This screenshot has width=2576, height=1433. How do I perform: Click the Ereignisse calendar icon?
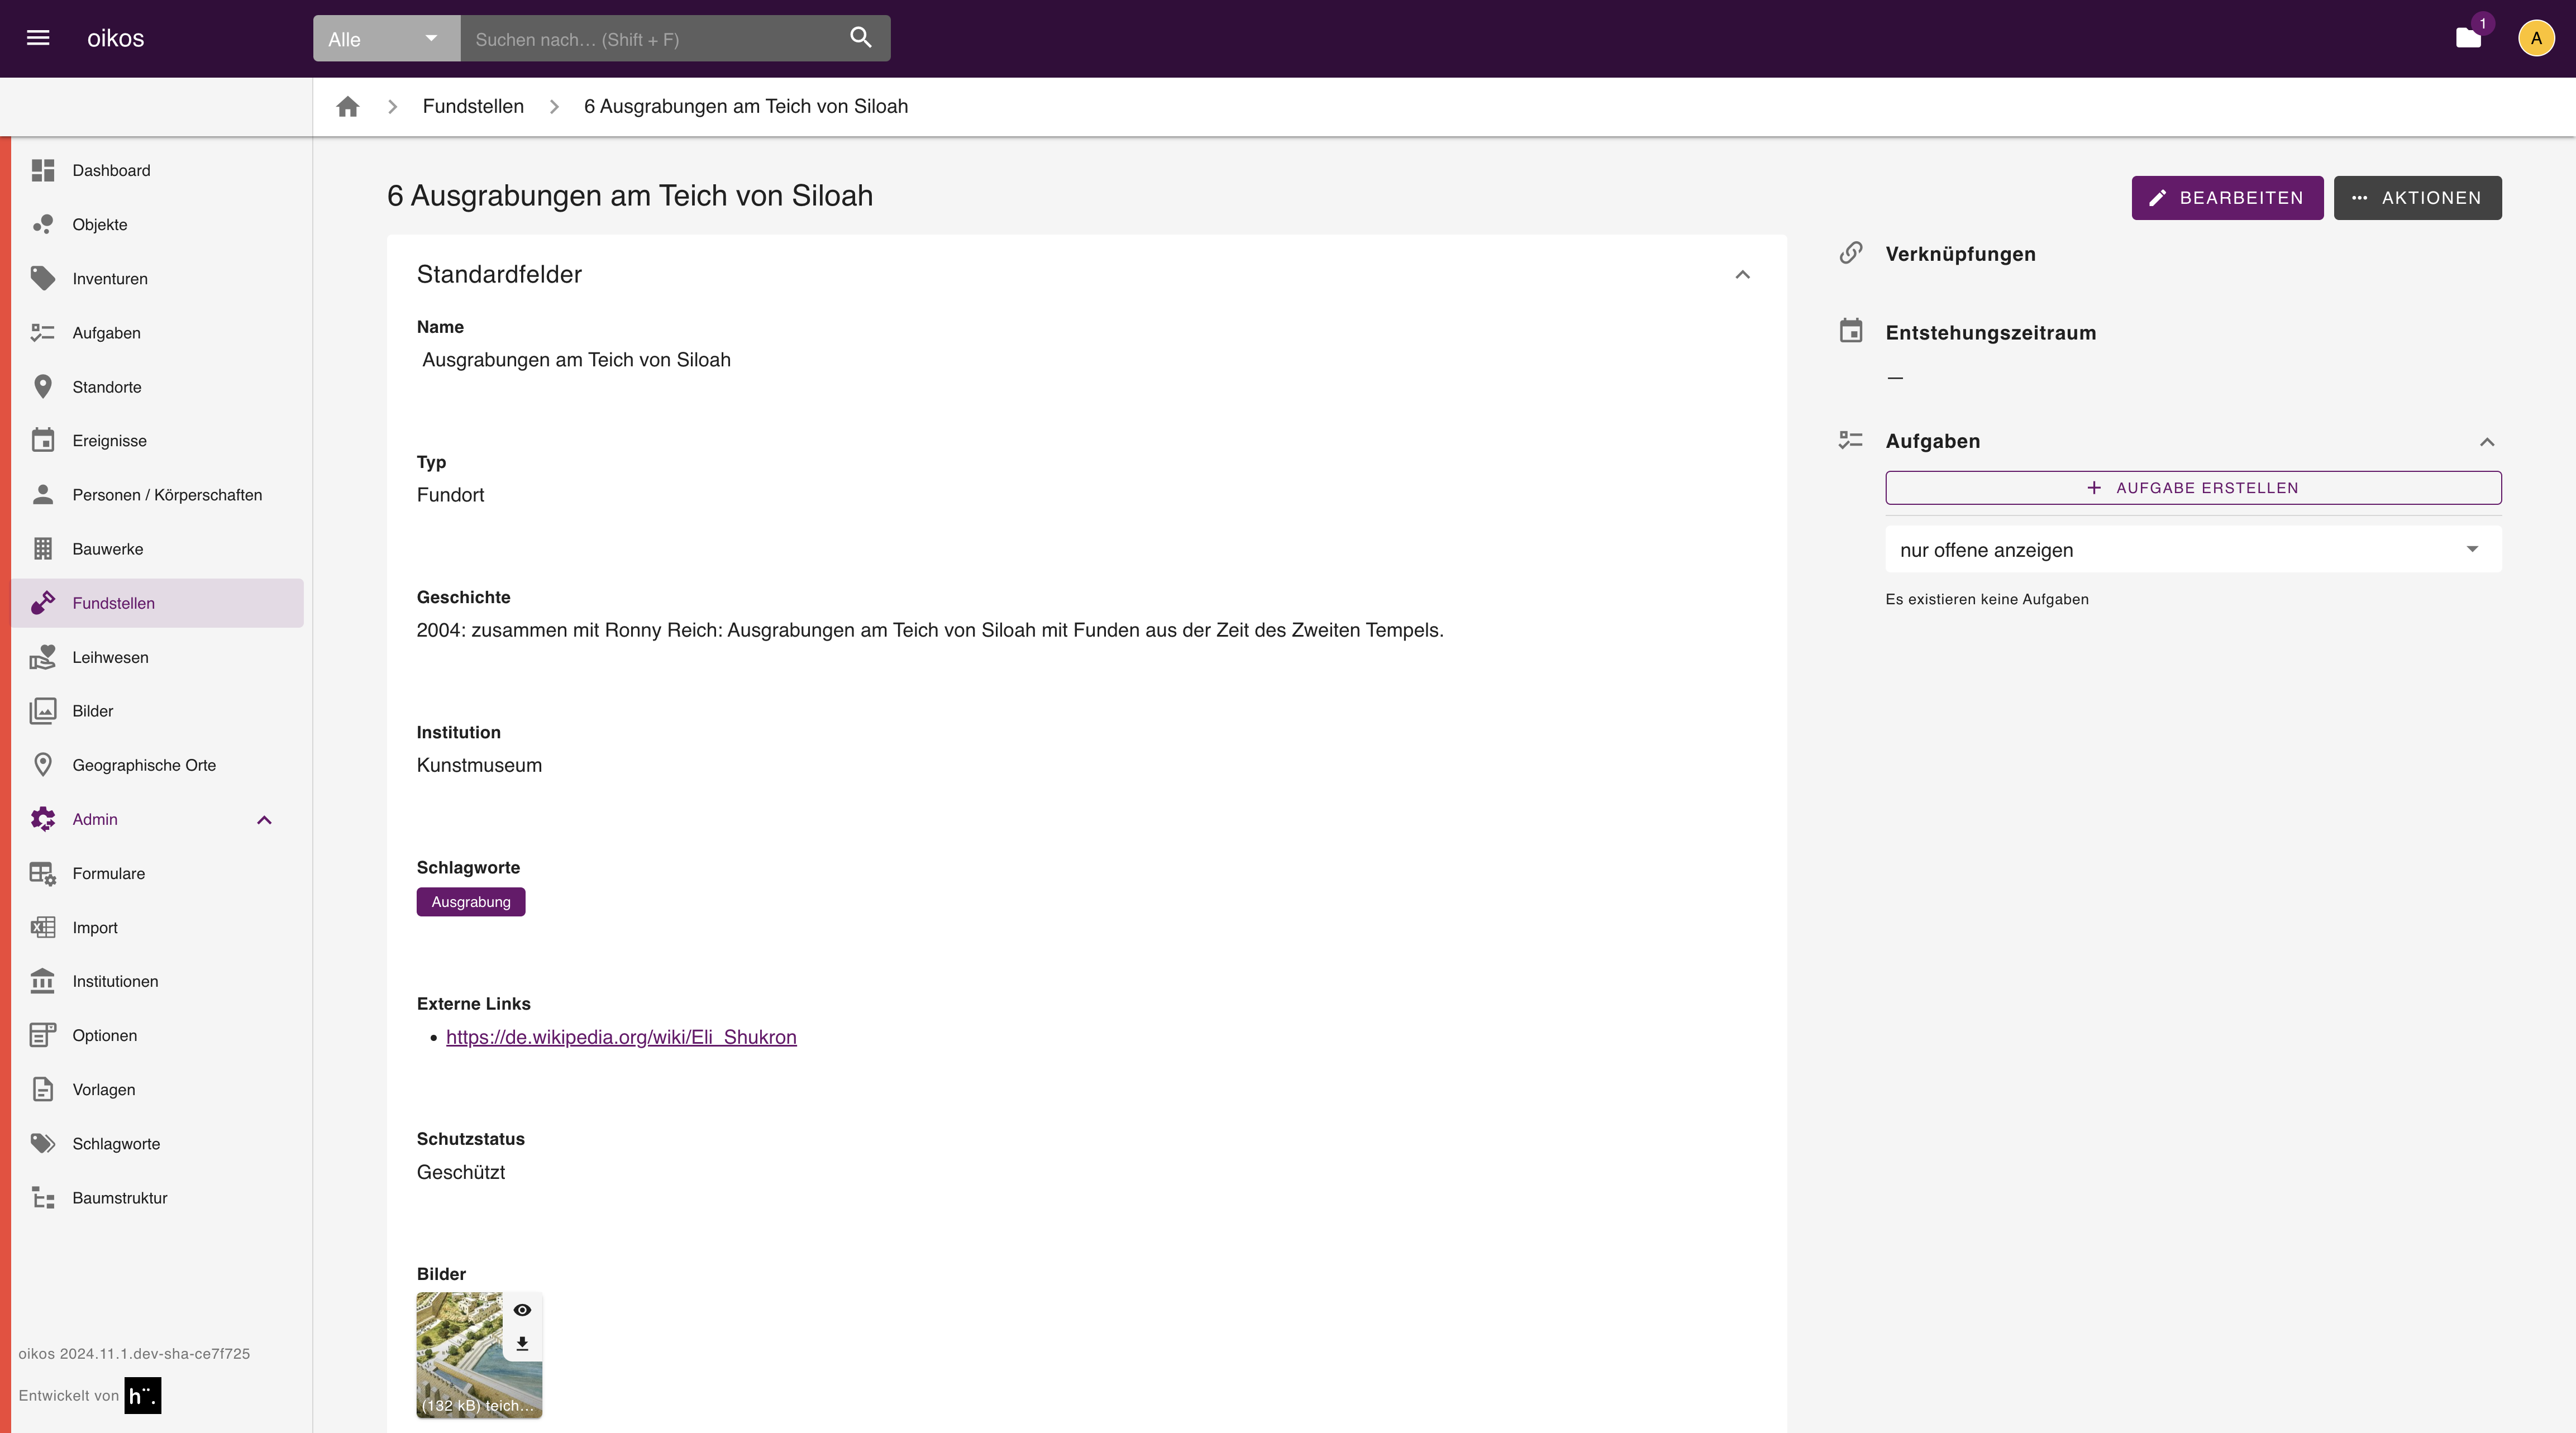pos(43,440)
